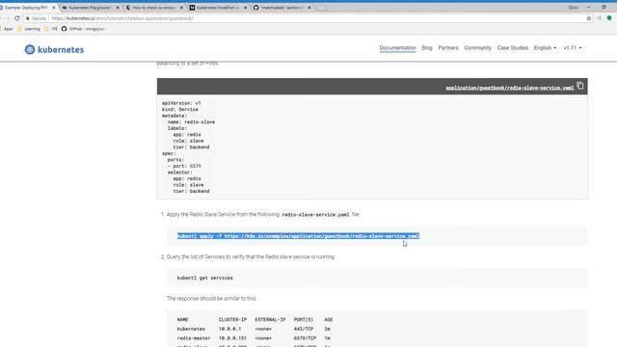Image resolution: width=617 pixels, height=347 pixels.
Task: Restore down the browser window
Action: click(604, 7)
